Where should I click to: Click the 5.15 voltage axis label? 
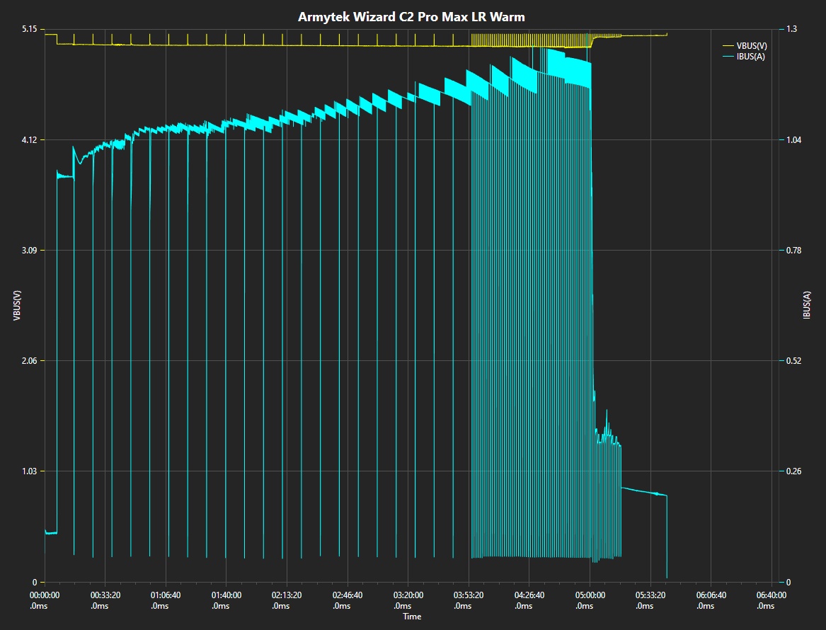[x=30, y=29]
